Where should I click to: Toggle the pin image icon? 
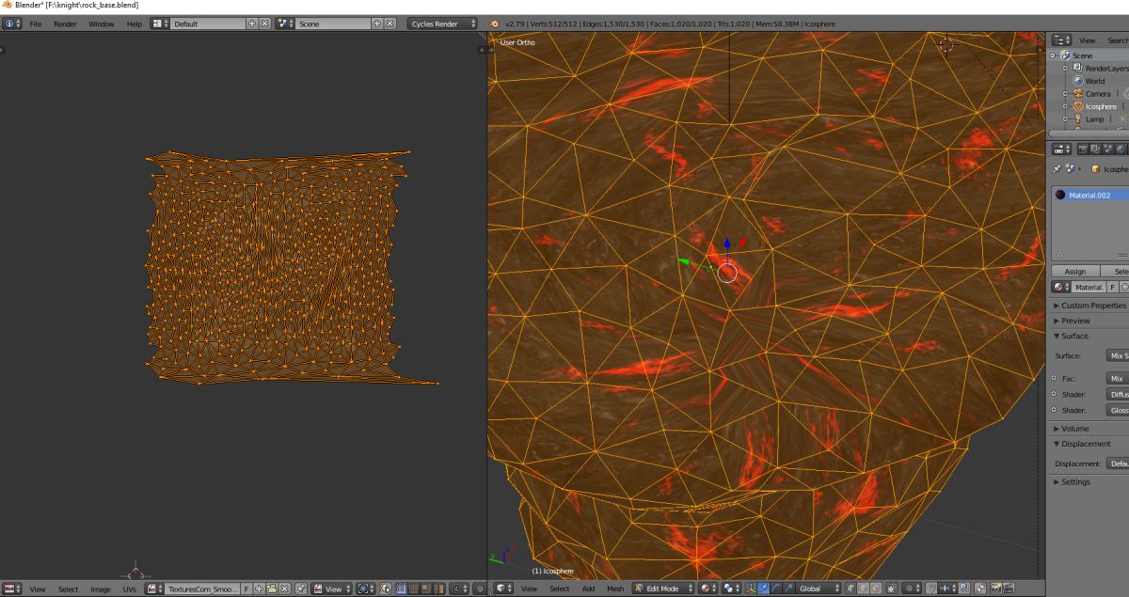[301, 589]
